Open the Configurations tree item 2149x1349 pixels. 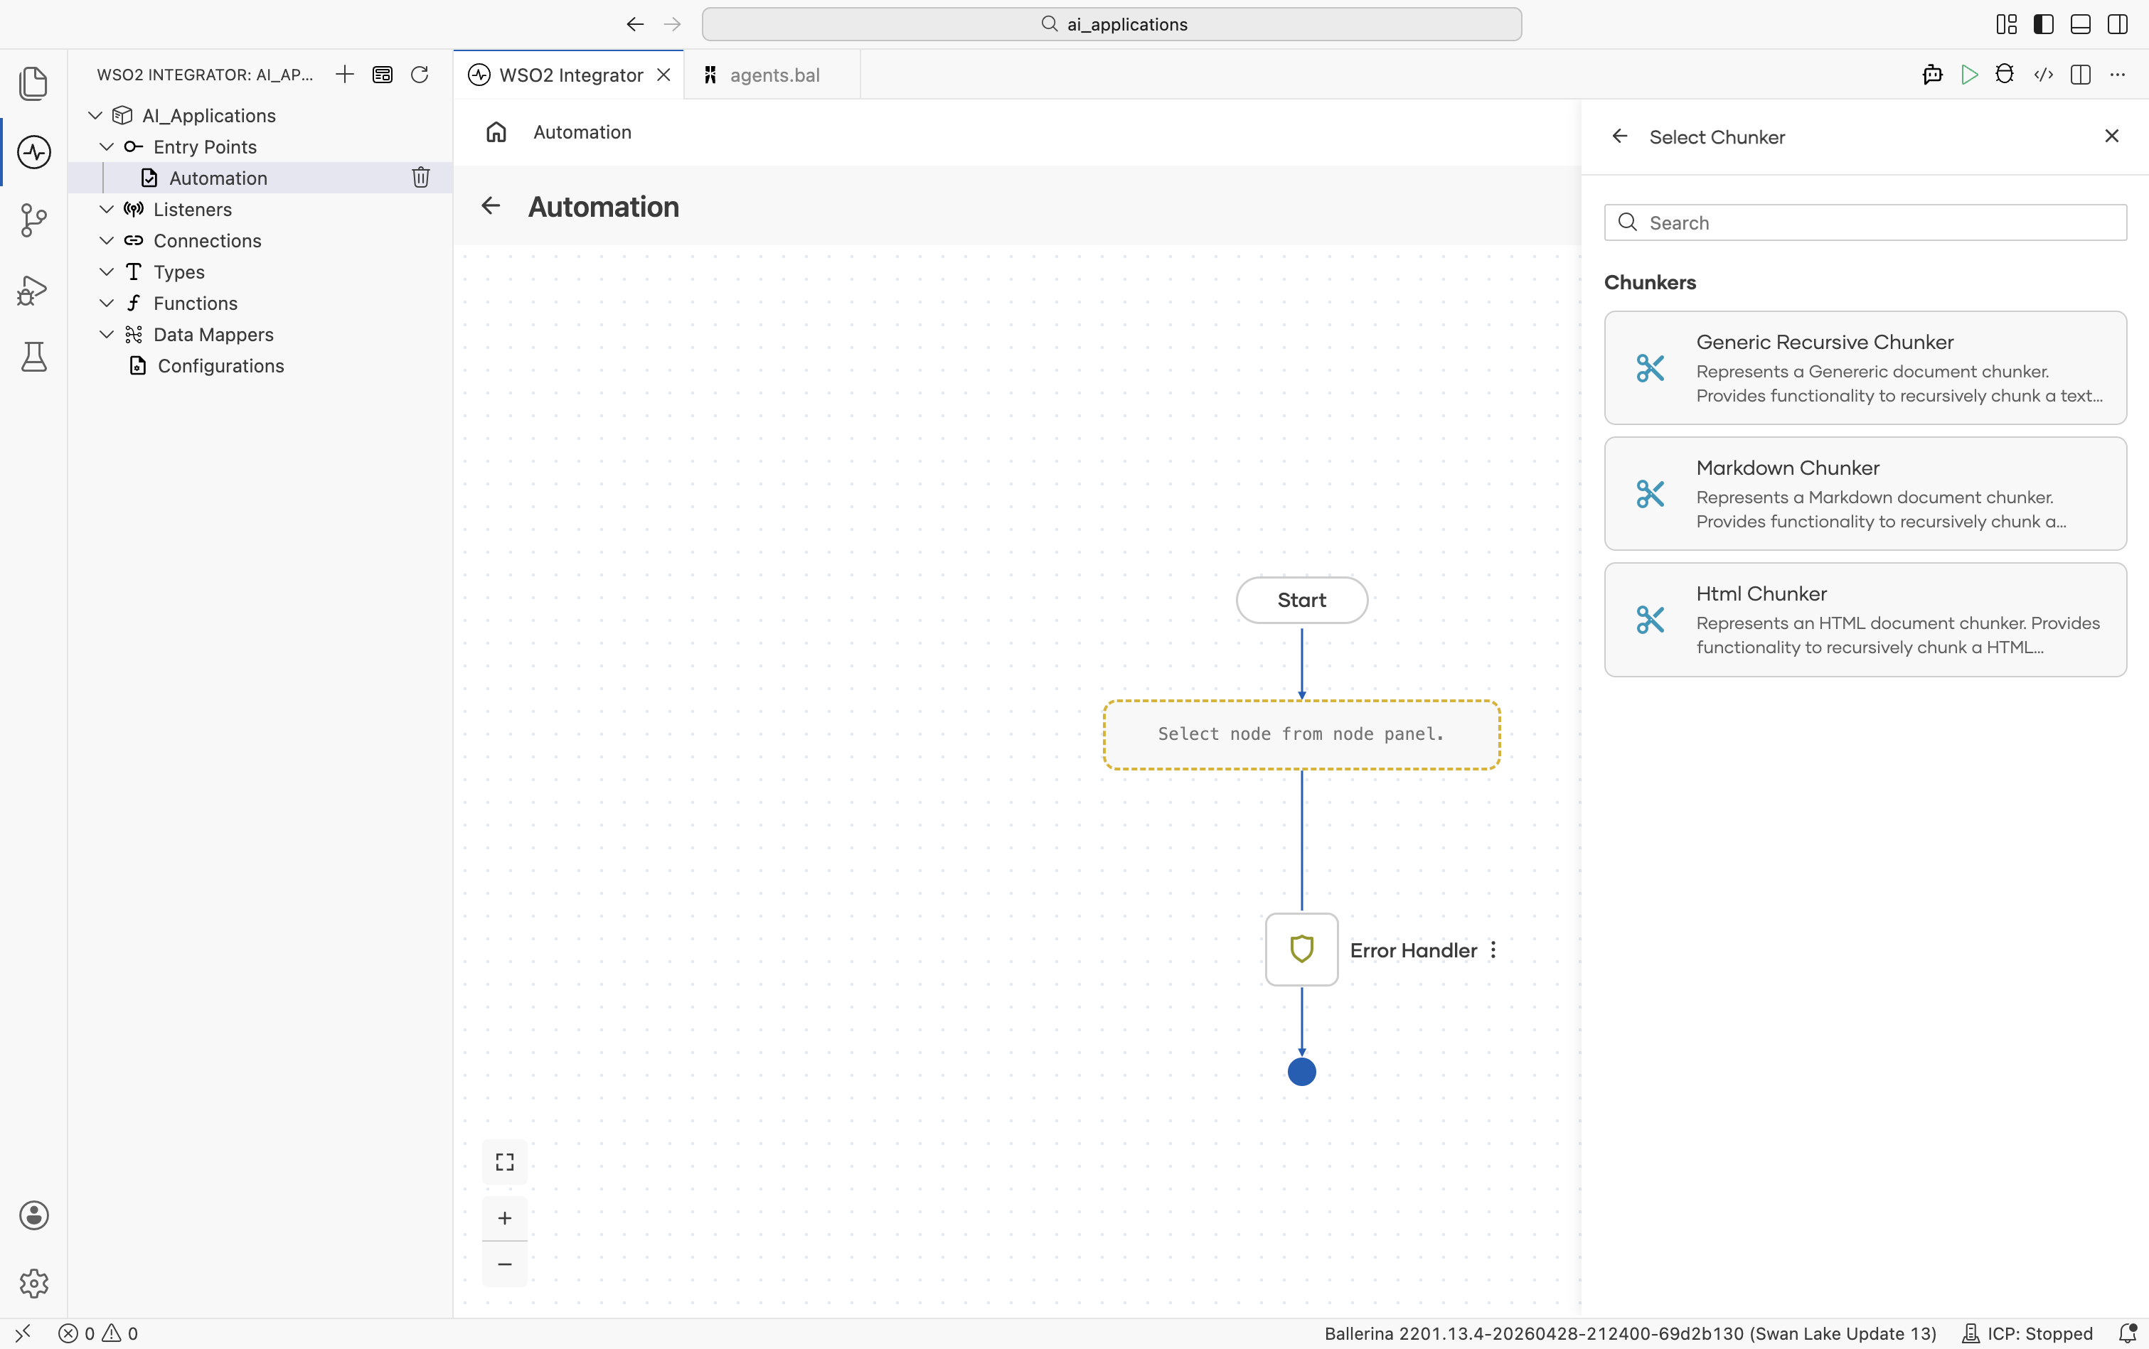pyautogui.click(x=260, y=366)
